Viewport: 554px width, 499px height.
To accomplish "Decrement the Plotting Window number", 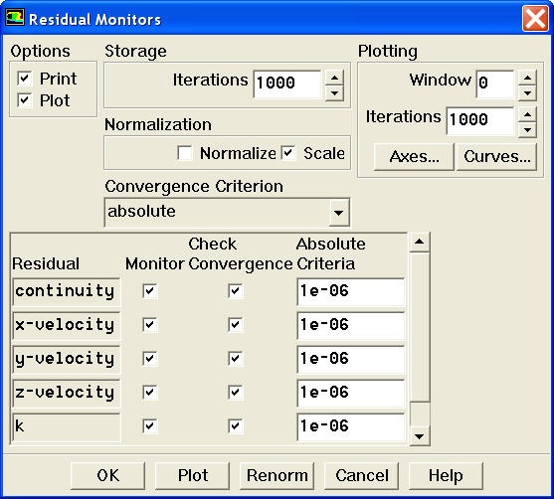I will 527,92.
